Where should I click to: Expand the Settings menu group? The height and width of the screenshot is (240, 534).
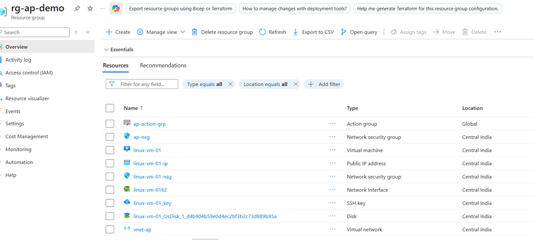click(15, 123)
